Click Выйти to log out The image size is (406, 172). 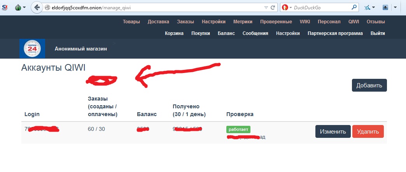(378, 33)
